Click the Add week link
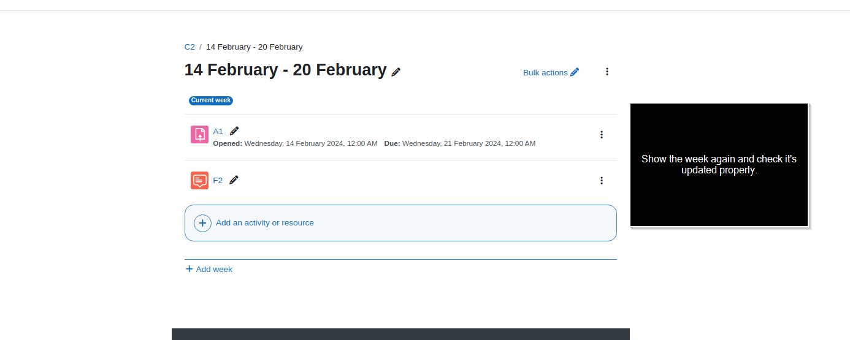The width and height of the screenshot is (850, 340). (209, 269)
